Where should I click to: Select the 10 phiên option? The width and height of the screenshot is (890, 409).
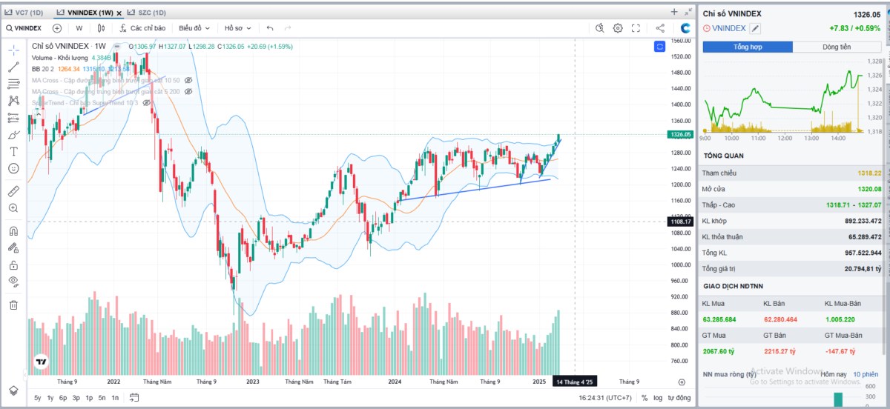[x=865, y=374]
